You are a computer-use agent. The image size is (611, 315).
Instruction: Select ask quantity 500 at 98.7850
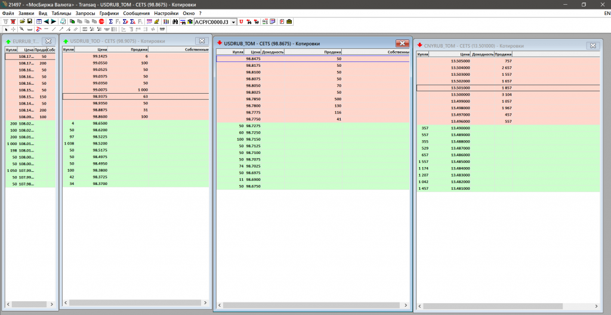pyautogui.click(x=337, y=99)
